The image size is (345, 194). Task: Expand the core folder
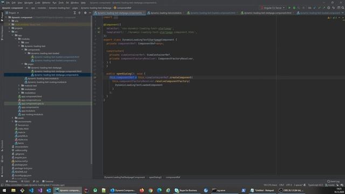pyautogui.click(x=19, y=43)
